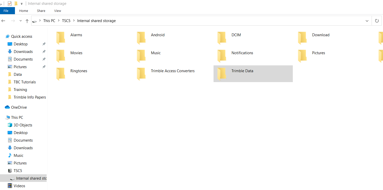Screen dimensions: 383x190
Task: Open the DCIM folder icon
Action: click(222, 37)
